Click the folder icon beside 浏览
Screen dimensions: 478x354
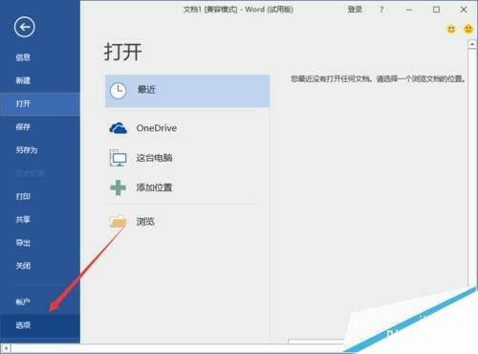118,221
